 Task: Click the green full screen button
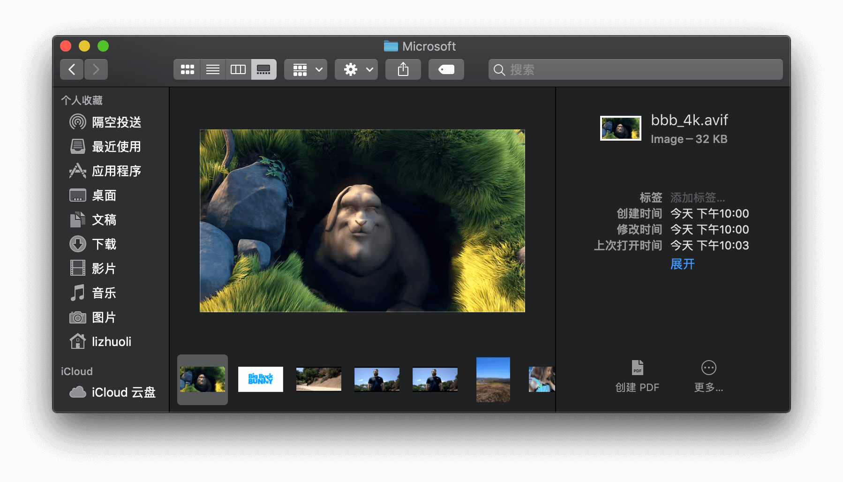103,46
